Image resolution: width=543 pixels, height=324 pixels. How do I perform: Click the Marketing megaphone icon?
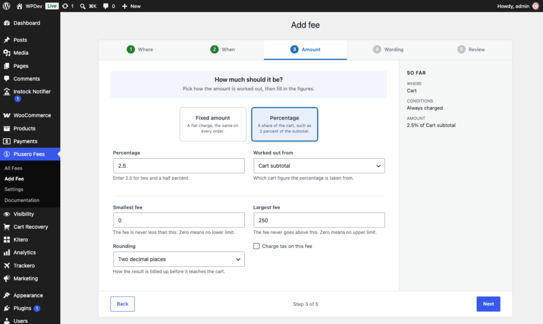point(6,278)
